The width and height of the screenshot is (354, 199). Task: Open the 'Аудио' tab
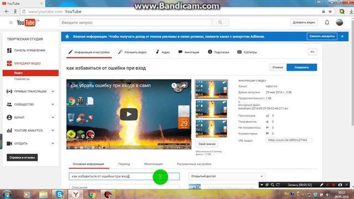coord(163,52)
